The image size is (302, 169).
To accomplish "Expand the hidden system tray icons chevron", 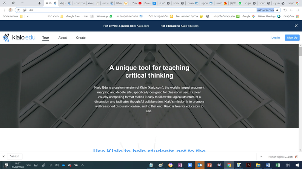I will [x=82, y=165].
